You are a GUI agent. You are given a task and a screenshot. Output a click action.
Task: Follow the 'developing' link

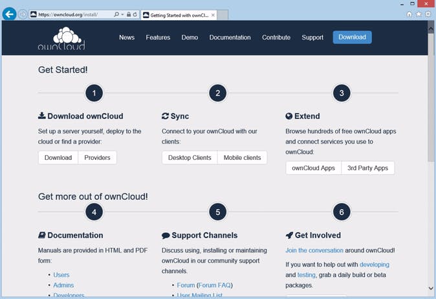(375, 265)
